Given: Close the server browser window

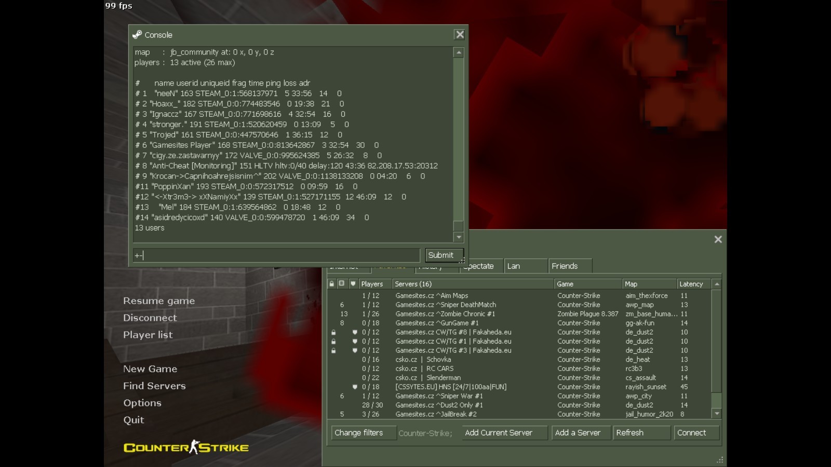Looking at the screenshot, I should (x=718, y=239).
